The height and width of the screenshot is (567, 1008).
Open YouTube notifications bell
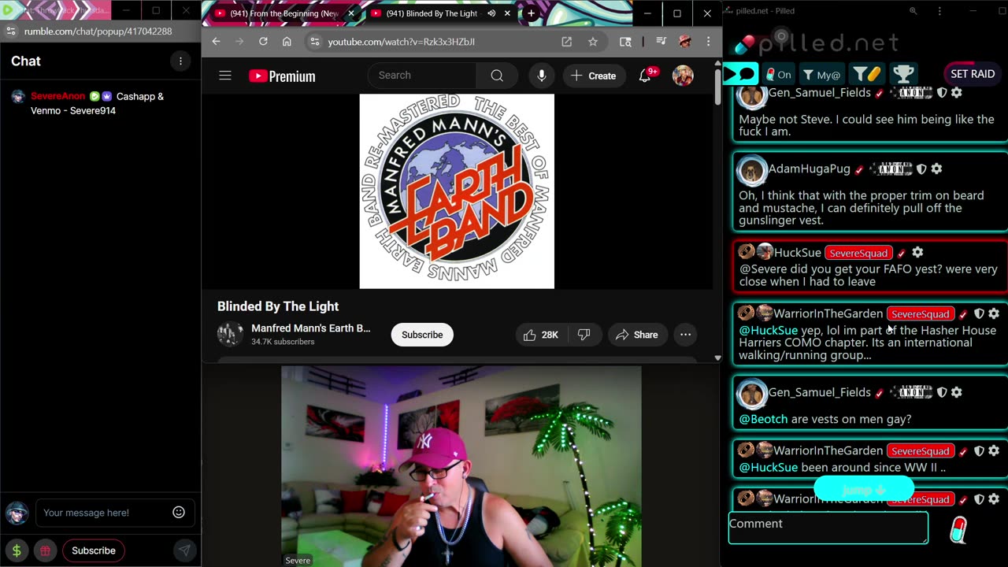coord(645,76)
